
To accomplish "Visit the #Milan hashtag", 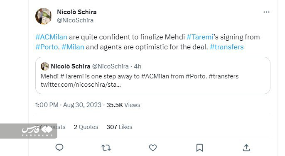I will (73, 47).
